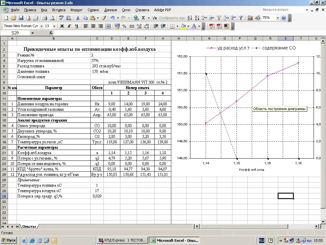326x245 pixels.
Task: Apply percent style format
Action: pyautogui.click(x=124, y=26)
